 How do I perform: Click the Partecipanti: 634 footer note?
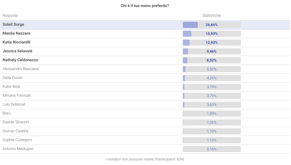145,159
